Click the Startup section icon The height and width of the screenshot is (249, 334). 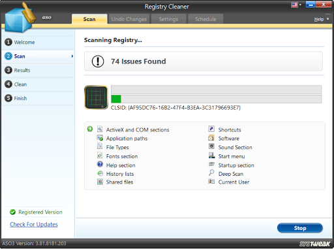[211, 164]
